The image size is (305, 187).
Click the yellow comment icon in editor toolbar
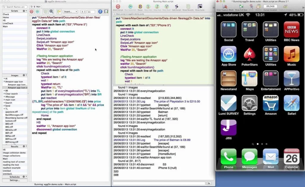59,12
